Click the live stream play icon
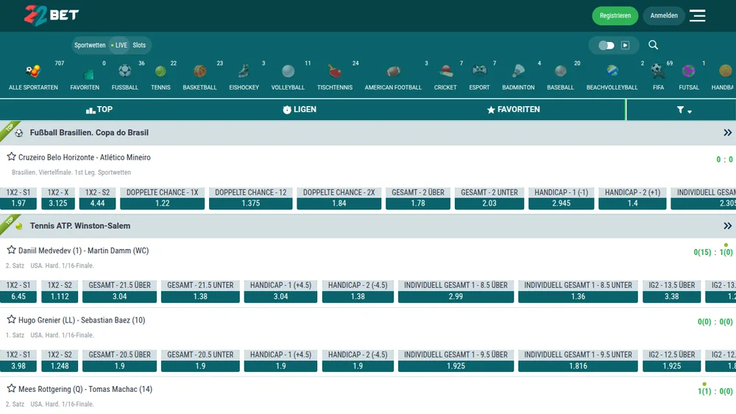Screen dimensions: 736x414 [625, 45]
